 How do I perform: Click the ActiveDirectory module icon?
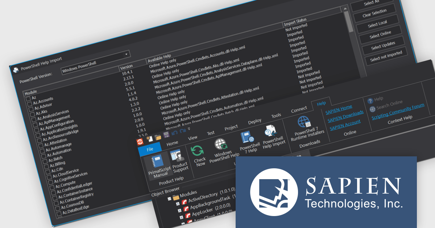tap(185, 202)
